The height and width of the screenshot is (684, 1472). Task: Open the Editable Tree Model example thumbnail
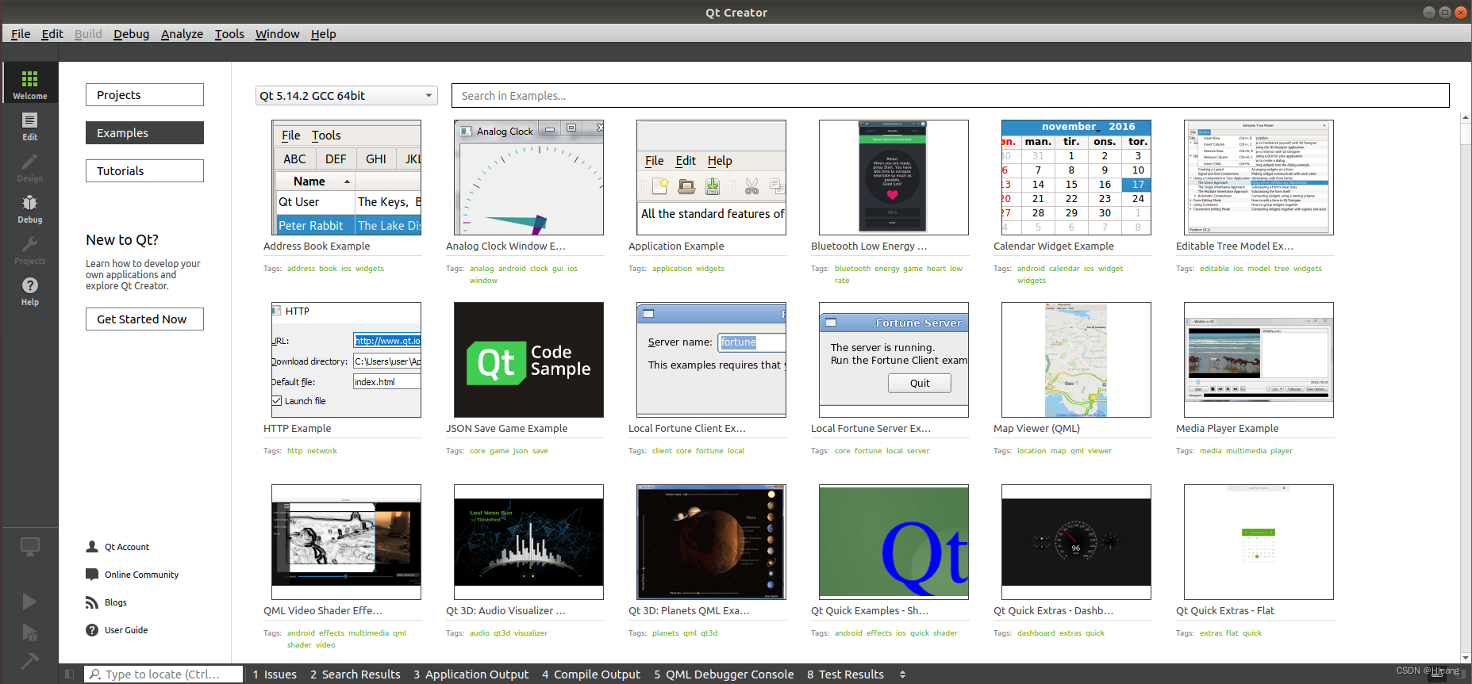tap(1259, 178)
